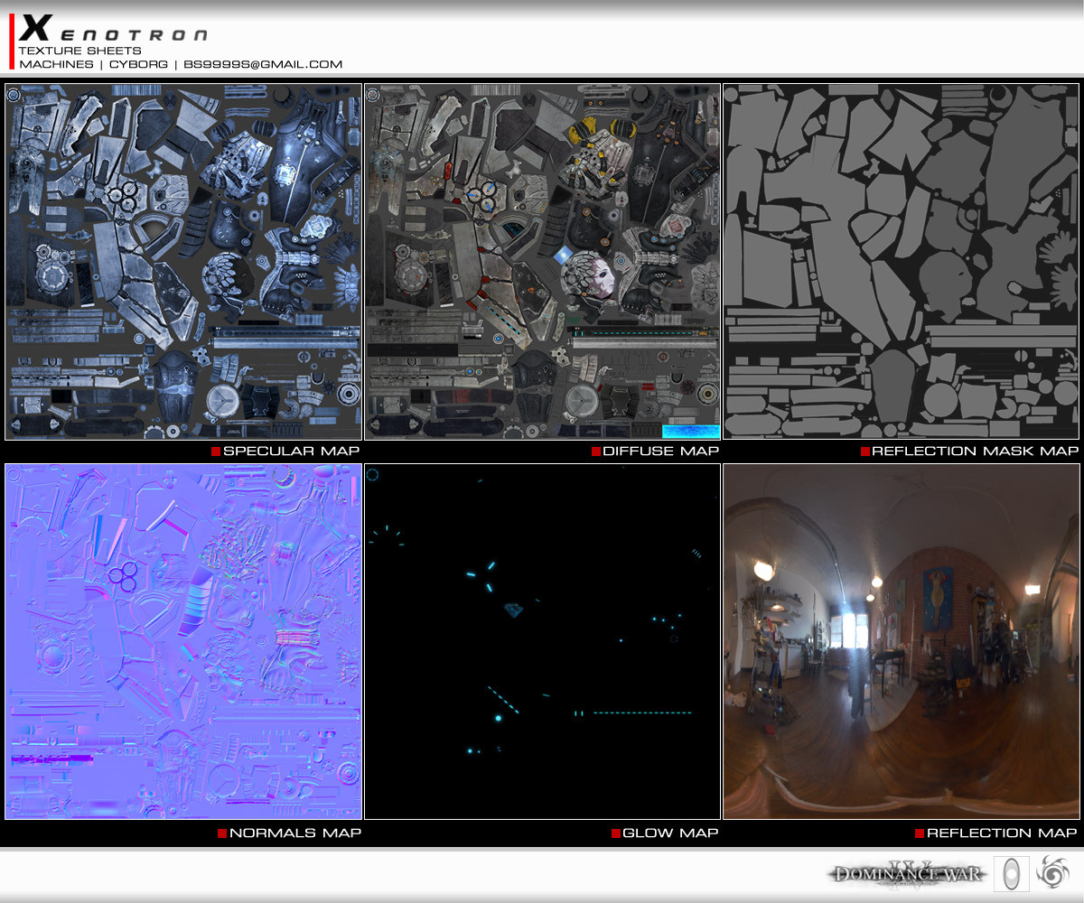This screenshot has width=1084, height=903.
Task: Click the Texture Sheets heading text
Action: click(x=80, y=51)
